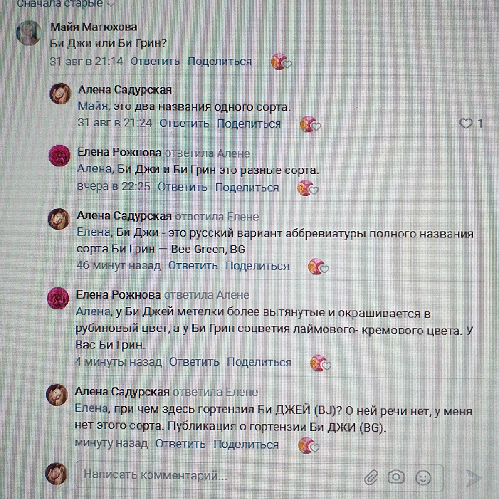Click Поделиться under '4 минуты назад' comment
The height and width of the screenshot is (499, 499).
coord(259,362)
